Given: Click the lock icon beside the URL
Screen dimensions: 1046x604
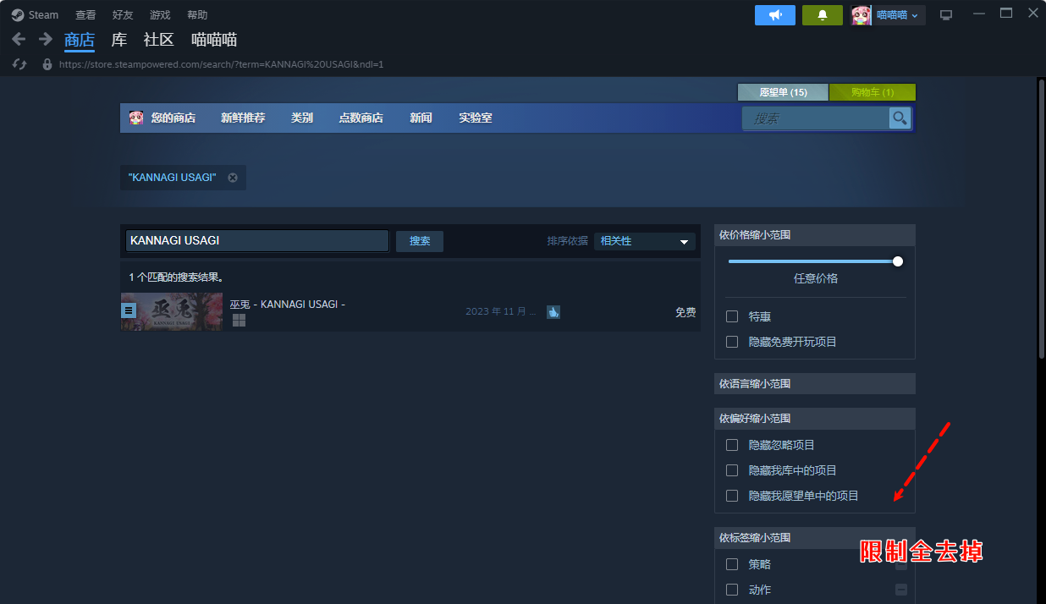Looking at the screenshot, I should [47, 64].
